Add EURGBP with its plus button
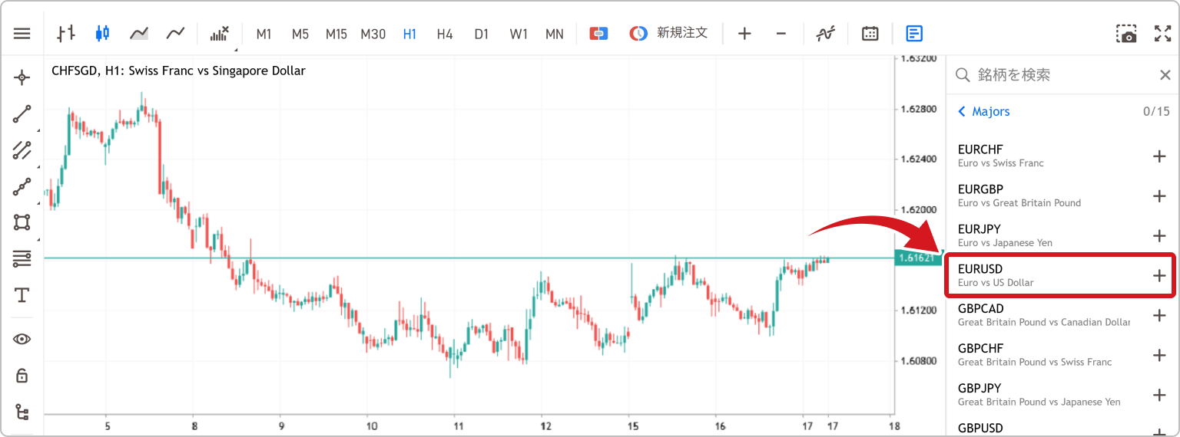Screen dimensions: 1180x437 pos(1160,196)
